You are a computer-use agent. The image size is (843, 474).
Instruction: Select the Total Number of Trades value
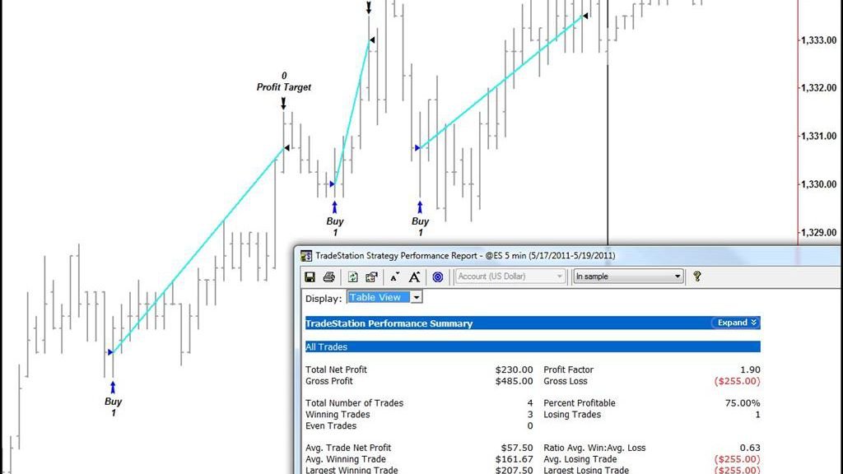(530, 403)
